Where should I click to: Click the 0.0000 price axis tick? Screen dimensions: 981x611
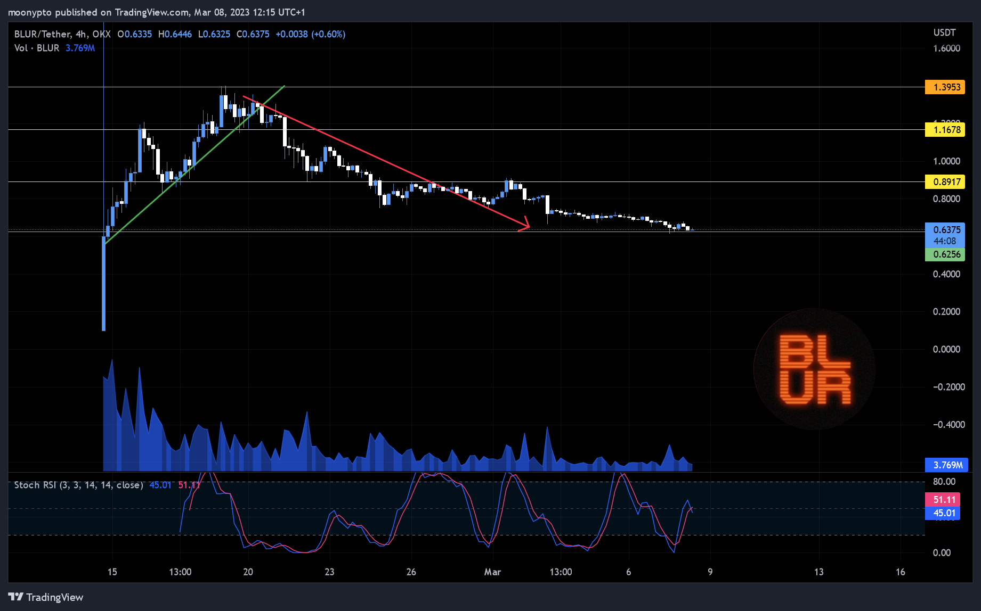pyautogui.click(x=946, y=350)
